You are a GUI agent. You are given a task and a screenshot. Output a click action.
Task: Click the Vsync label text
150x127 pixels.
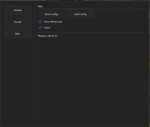click(x=47, y=28)
